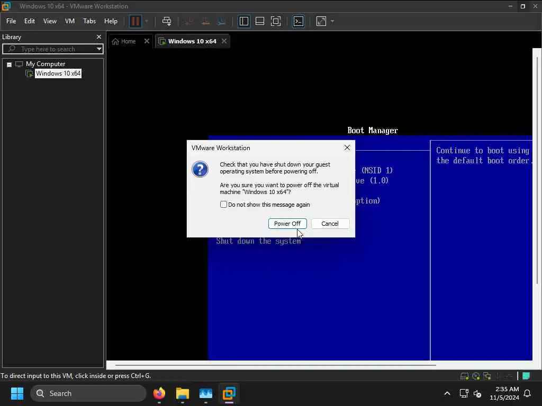Screen dimensions: 542x406
Task: Click the stretch guest display icon
Action: pyautogui.click(x=321, y=21)
